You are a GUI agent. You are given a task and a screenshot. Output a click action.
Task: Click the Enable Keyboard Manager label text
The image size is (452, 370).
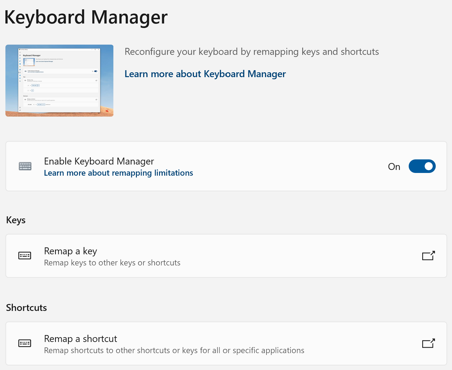99,161
